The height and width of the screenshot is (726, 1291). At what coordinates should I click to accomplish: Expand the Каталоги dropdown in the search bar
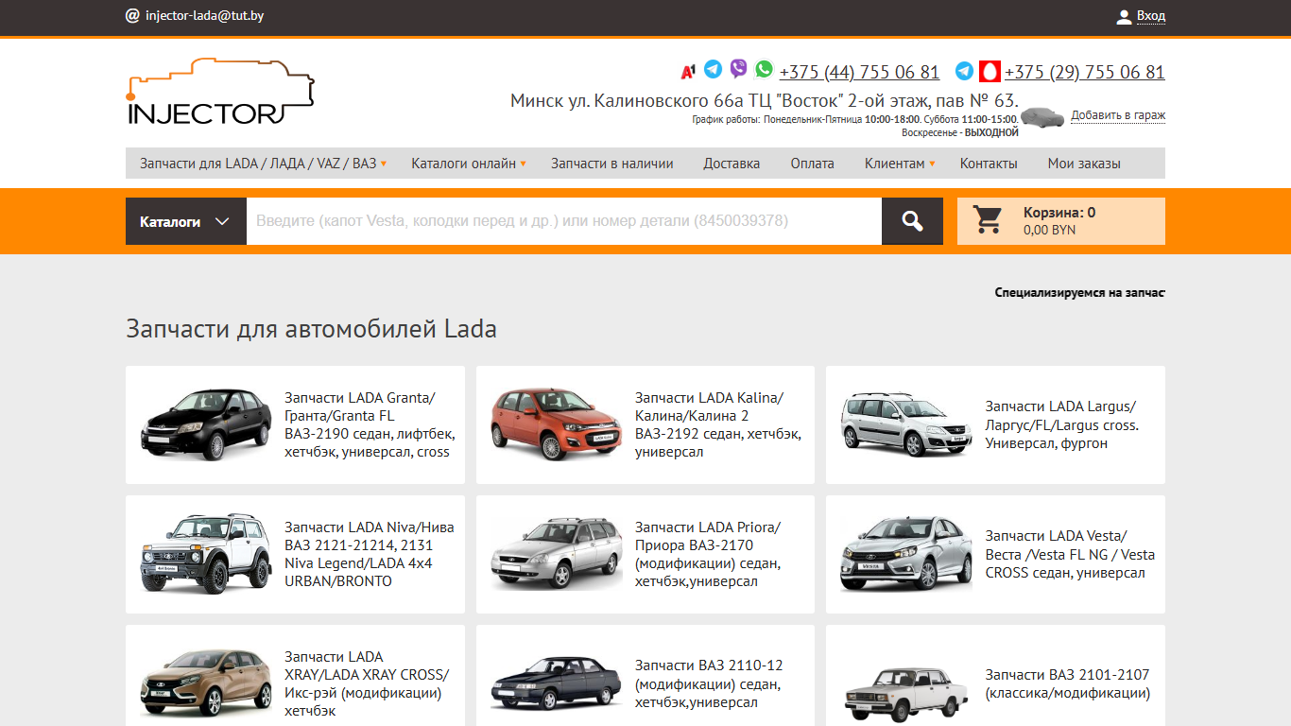(186, 221)
